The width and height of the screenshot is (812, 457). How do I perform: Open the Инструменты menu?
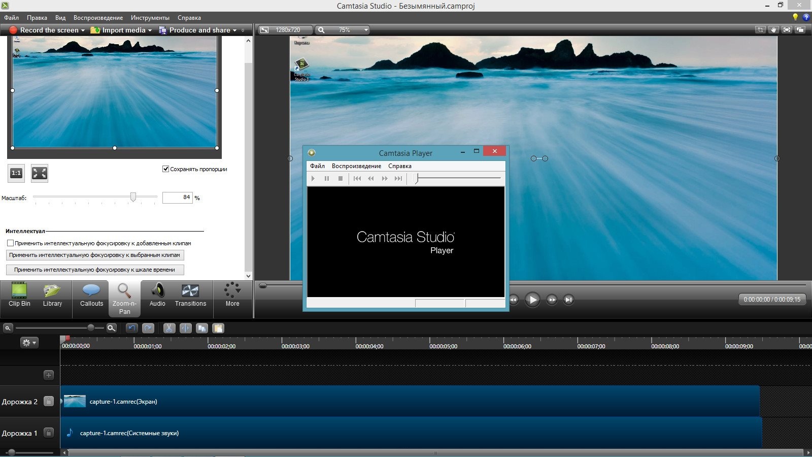point(150,17)
